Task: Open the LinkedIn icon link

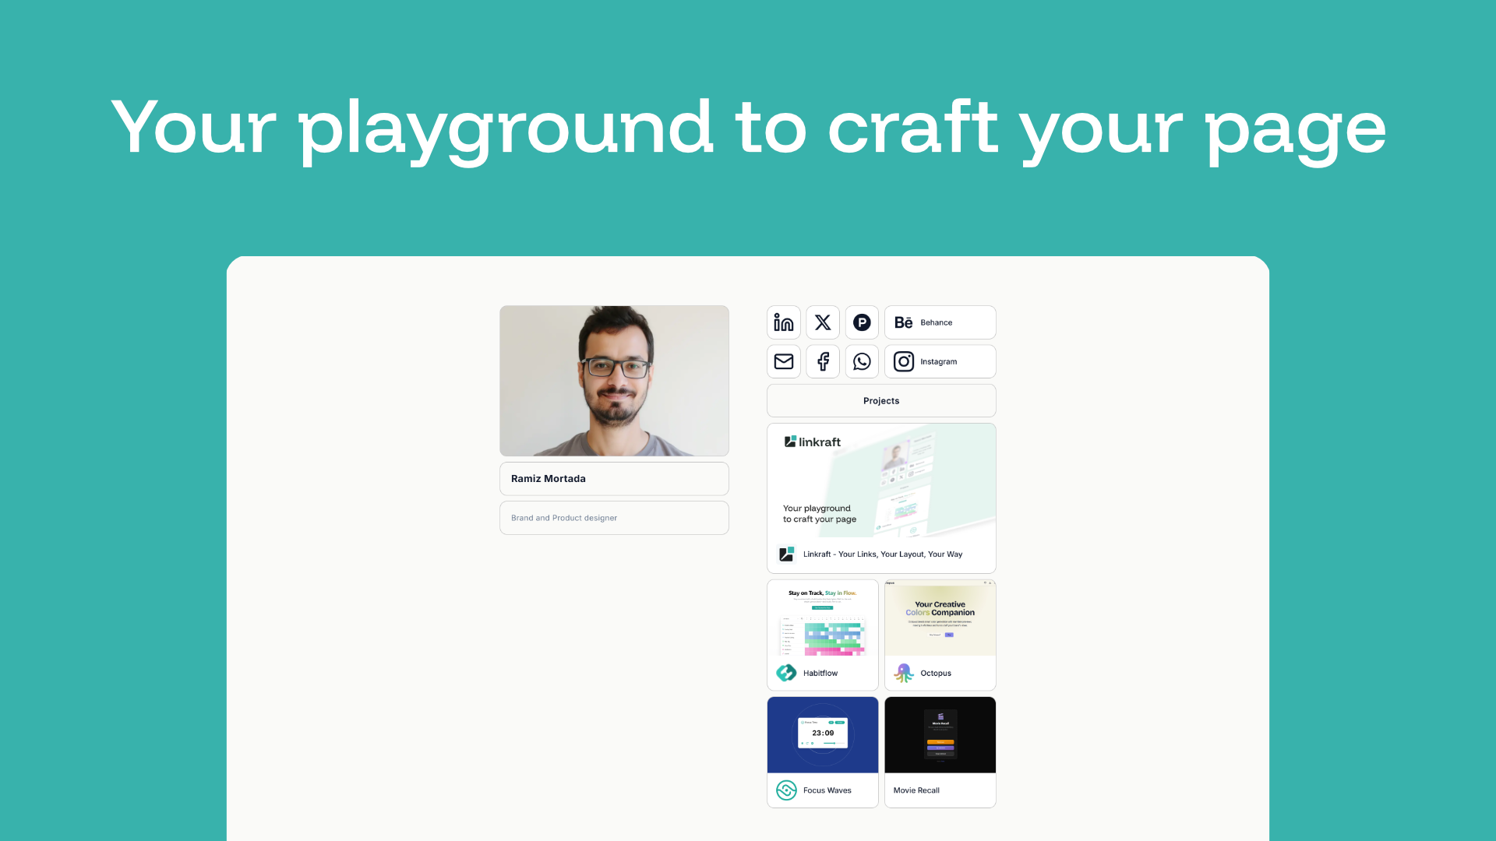Action: tap(783, 322)
